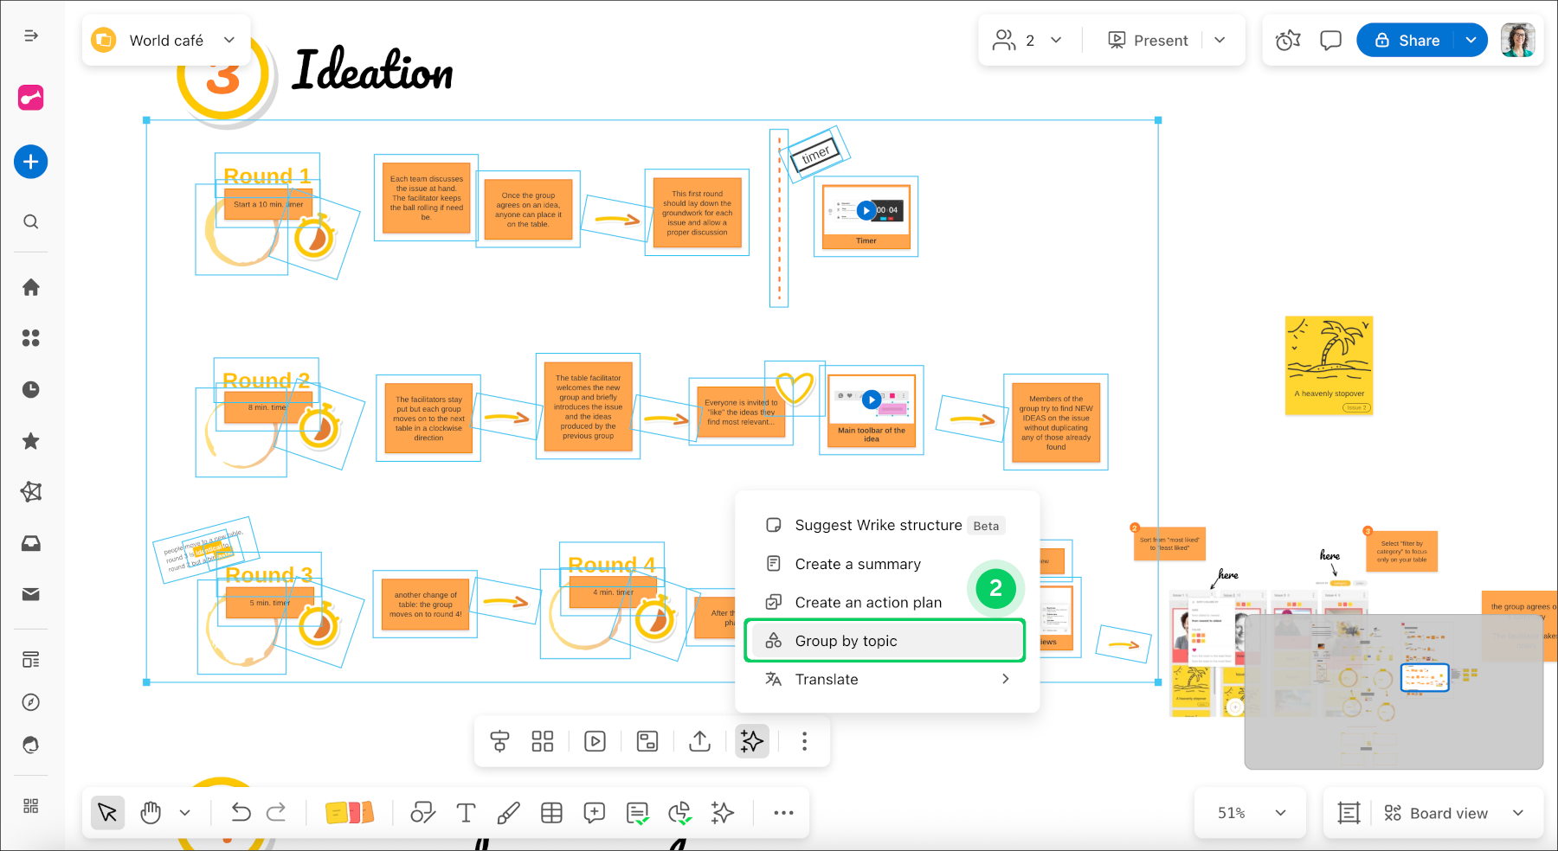Toggle the frames panel icon

coord(1349,813)
